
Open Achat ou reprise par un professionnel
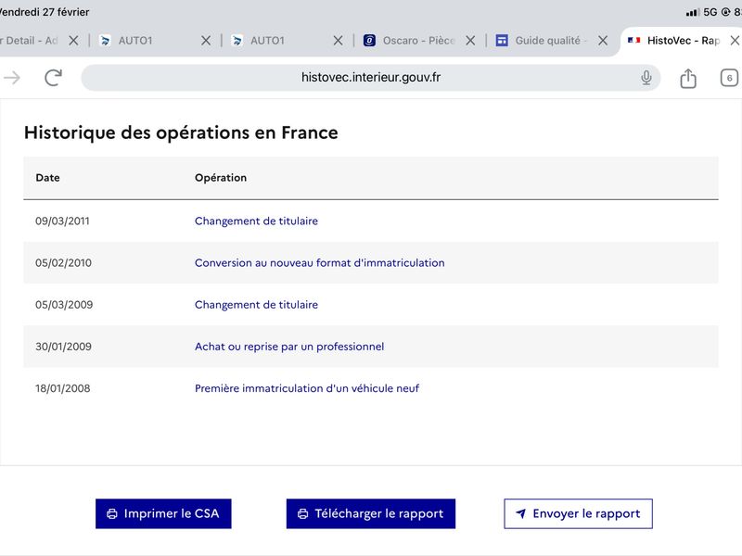[289, 347]
